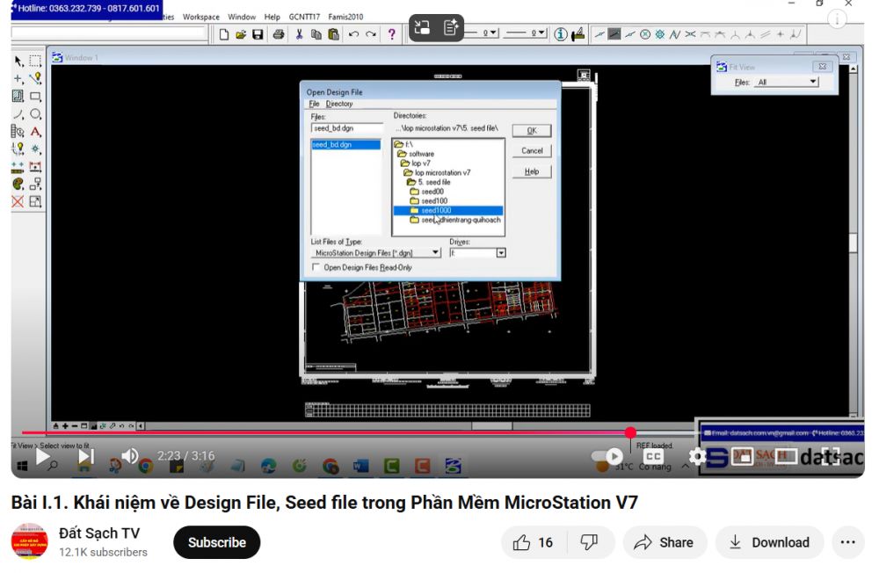Toggle captions with the CC button
Viewport: 879px width, 573px height.
[653, 456]
